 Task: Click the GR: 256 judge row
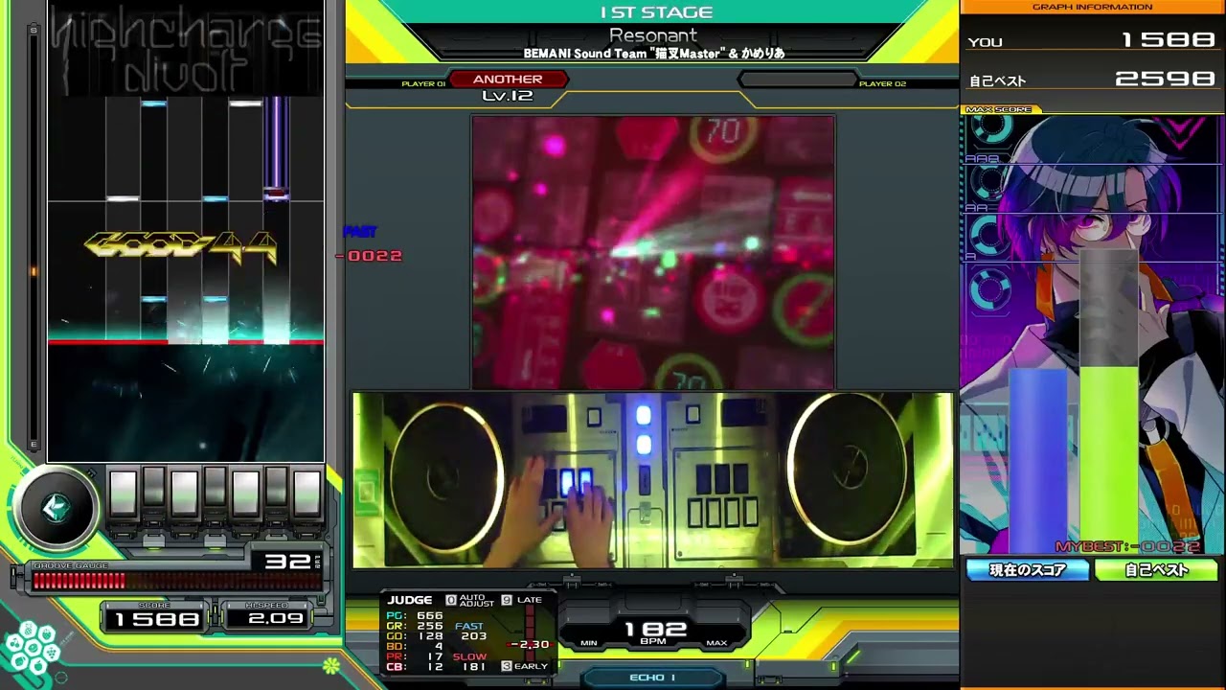[415, 626]
